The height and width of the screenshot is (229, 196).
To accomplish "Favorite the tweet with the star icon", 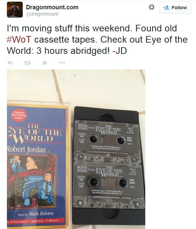I will pyautogui.click(x=45, y=62).
